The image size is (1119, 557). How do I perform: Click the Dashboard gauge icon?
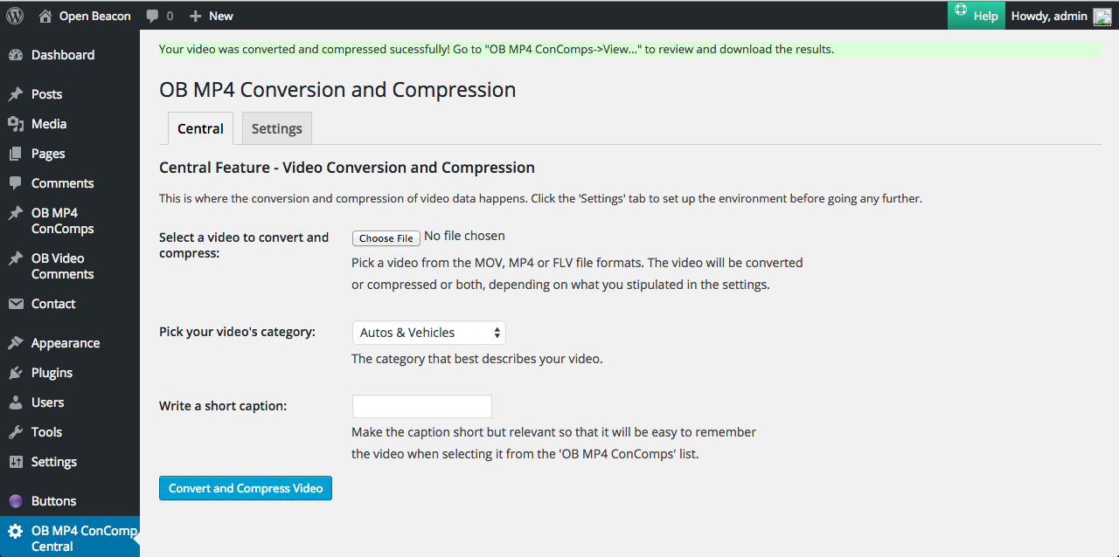pos(15,55)
